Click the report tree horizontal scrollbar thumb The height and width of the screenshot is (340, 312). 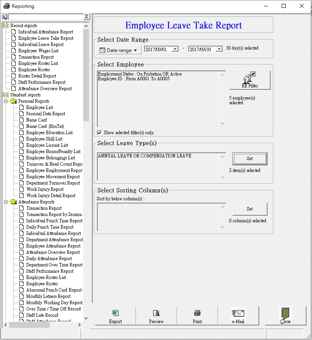(29, 325)
